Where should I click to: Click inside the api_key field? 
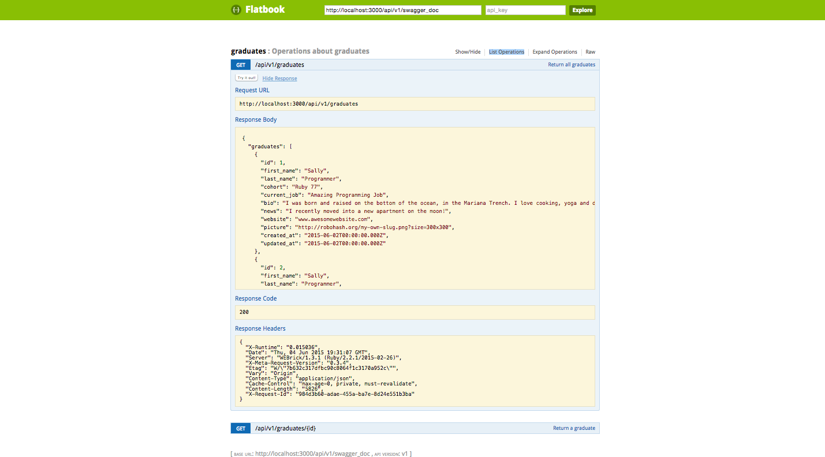click(525, 10)
